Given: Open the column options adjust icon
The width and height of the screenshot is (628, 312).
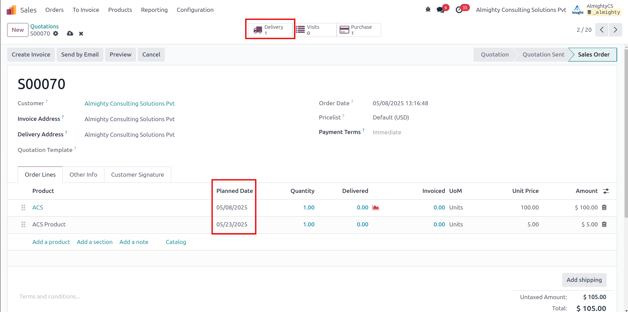Looking at the screenshot, I should point(606,191).
